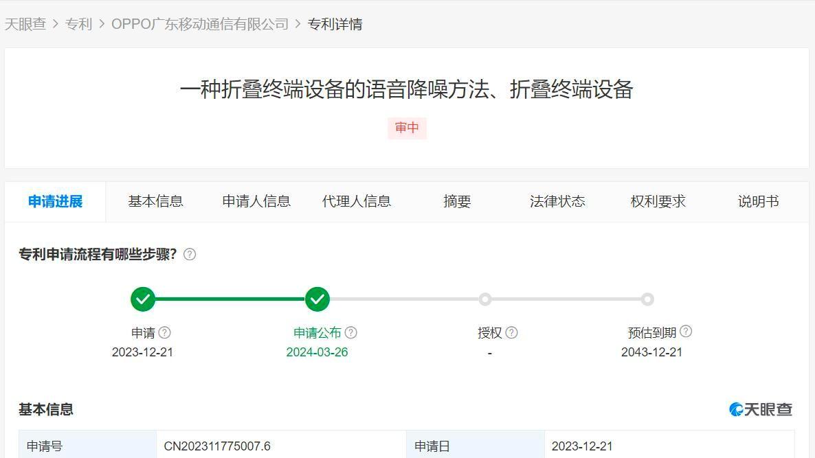The image size is (815, 458).
Task: Open the 申请人信息 tab
Action: (256, 201)
